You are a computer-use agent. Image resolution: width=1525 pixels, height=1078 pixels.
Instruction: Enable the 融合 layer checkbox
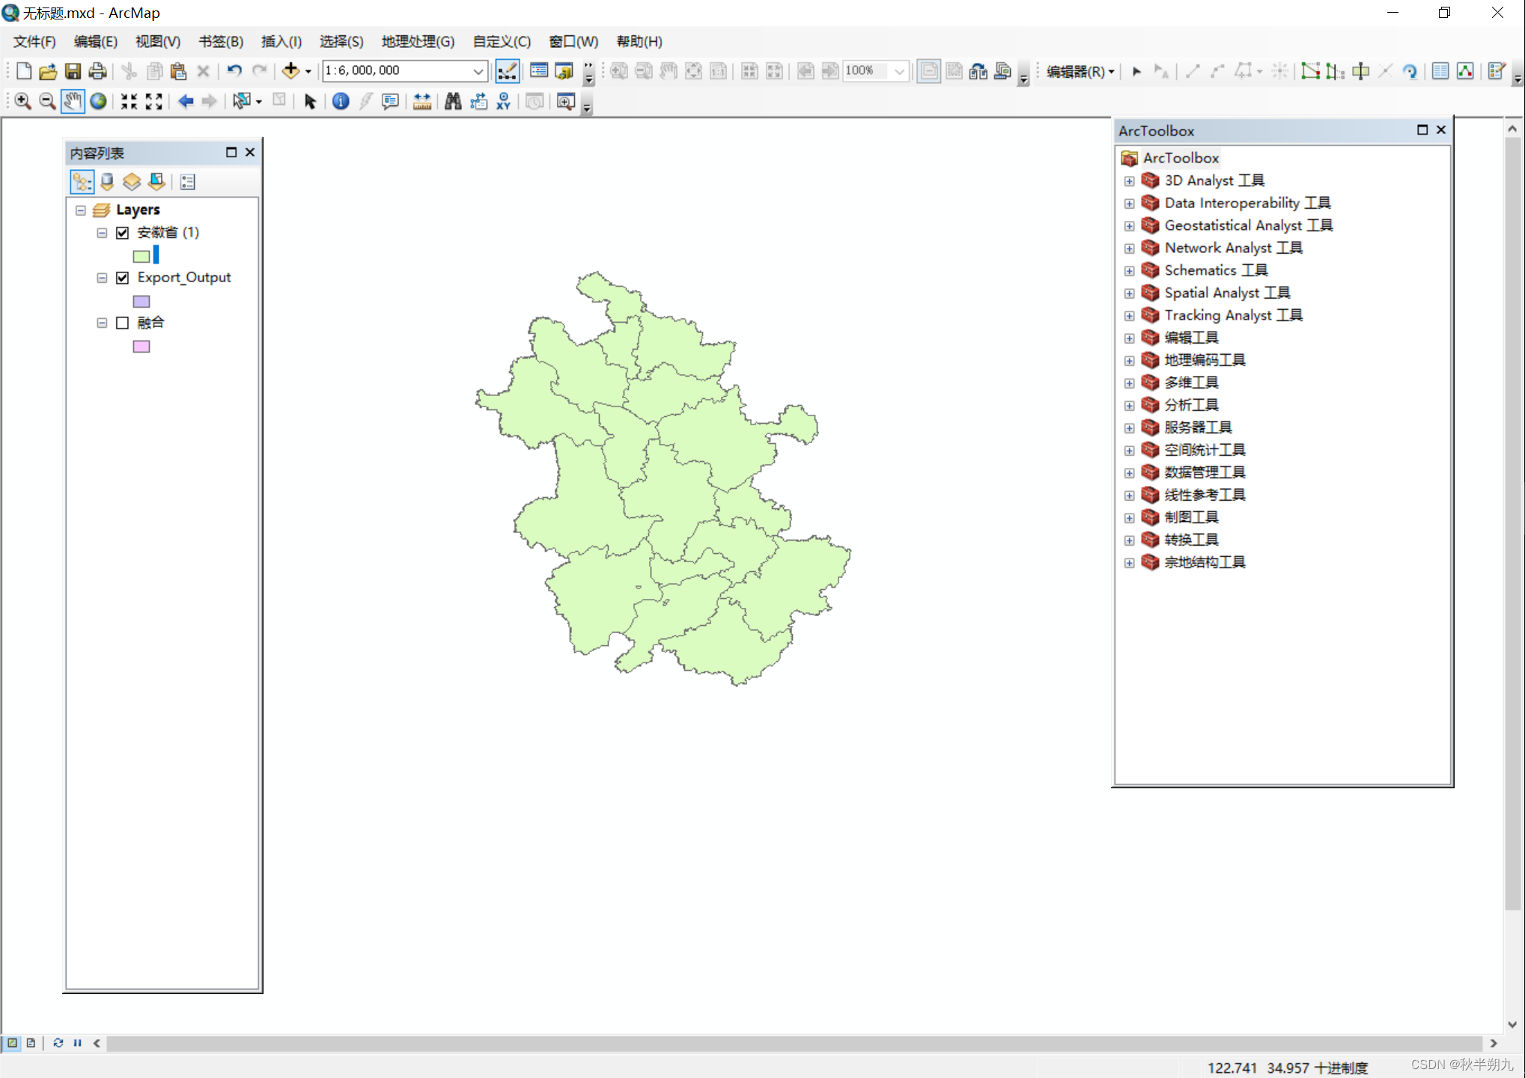[x=123, y=323]
